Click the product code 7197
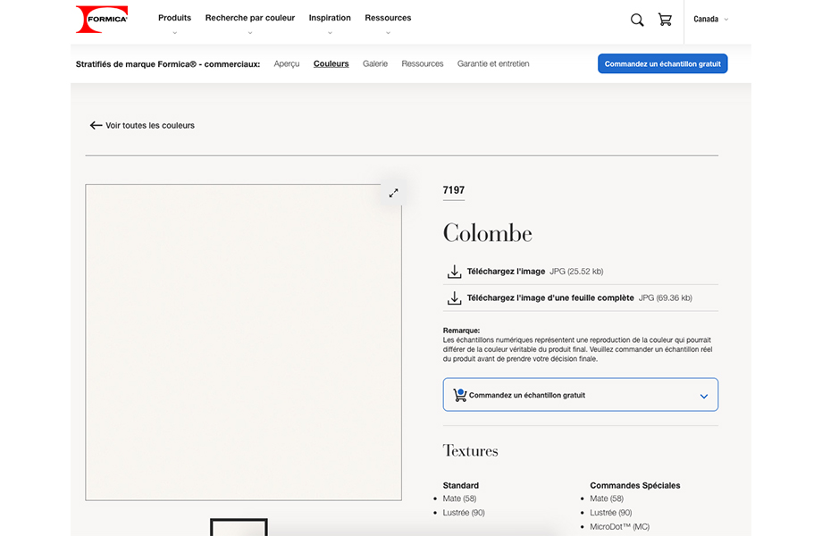 click(x=454, y=190)
